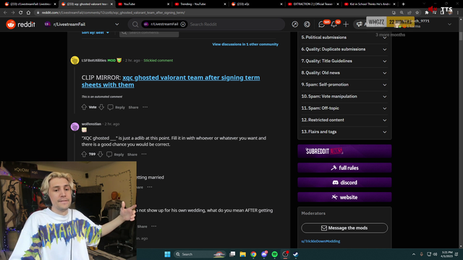Change the Sort by: Best comment sorting
This screenshot has height=260, width=463.
[95, 32]
